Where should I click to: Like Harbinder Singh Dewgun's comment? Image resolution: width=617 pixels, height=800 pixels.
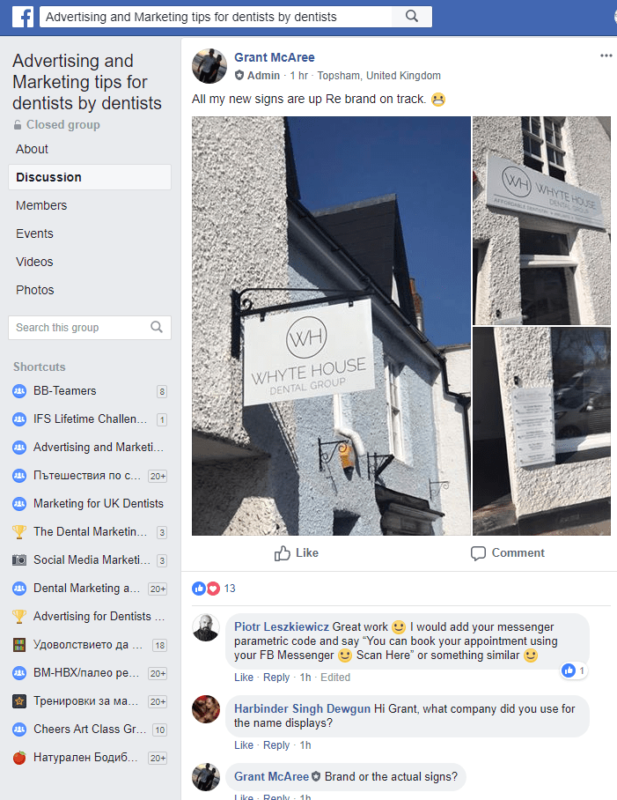click(244, 744)
